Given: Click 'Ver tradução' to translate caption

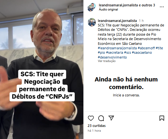Looking at the screenshot, I should click(x=107, y=61).
